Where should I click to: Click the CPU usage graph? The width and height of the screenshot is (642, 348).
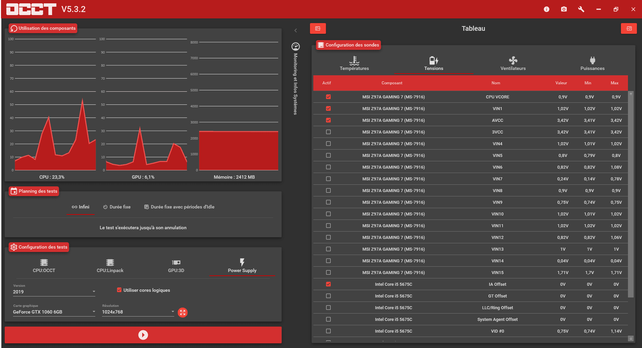click(x=55, y=104)
